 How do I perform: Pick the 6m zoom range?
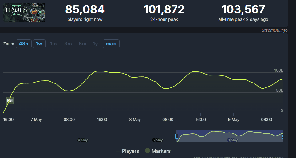coord(82,44)
